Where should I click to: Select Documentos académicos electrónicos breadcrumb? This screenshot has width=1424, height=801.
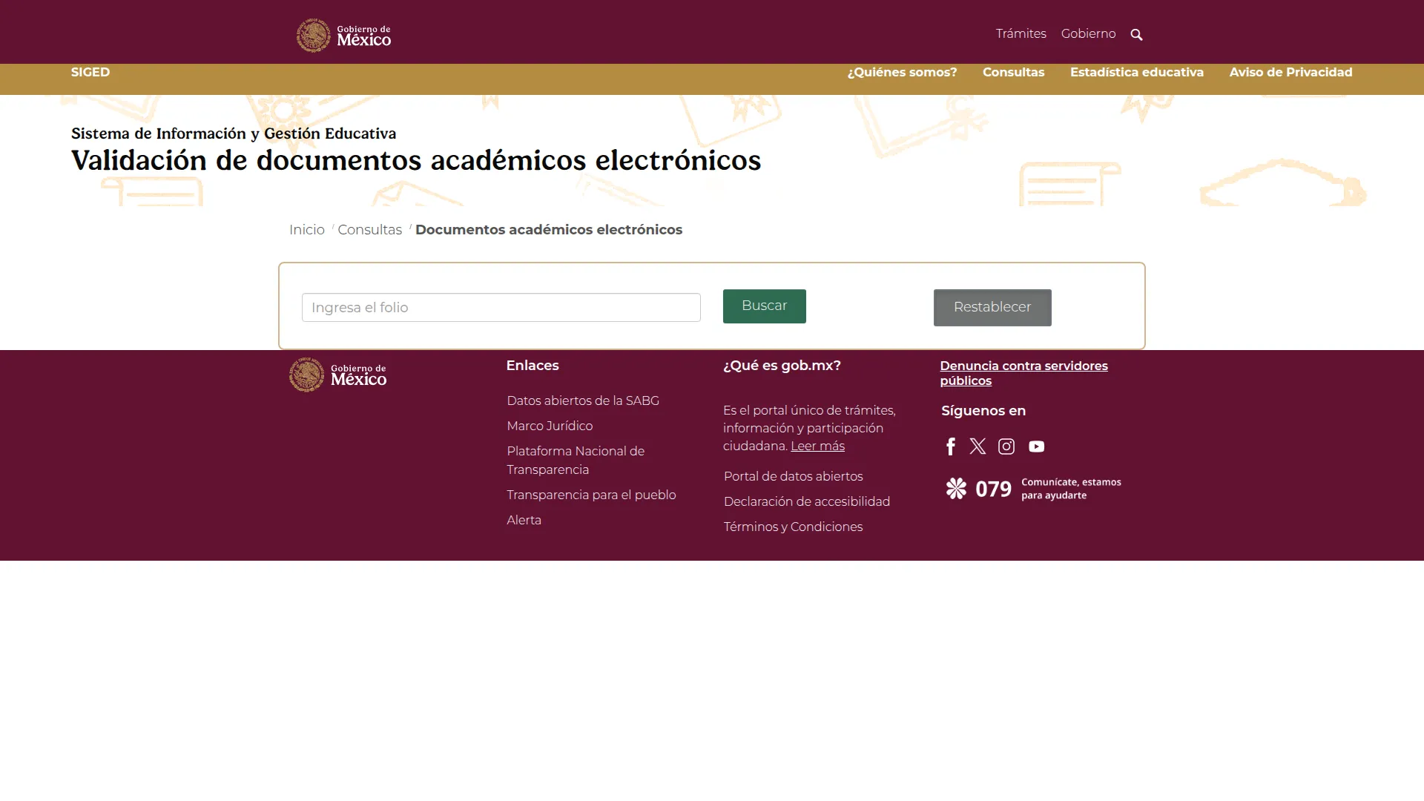pyautogui.click(x=549, y=230)
